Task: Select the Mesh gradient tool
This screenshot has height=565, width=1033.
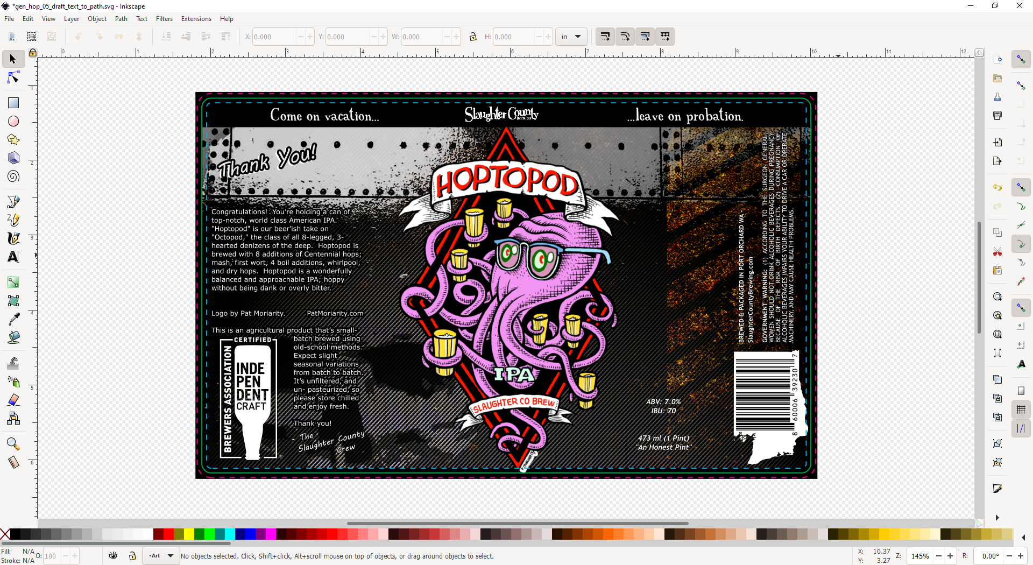Action: click(13, 301)
